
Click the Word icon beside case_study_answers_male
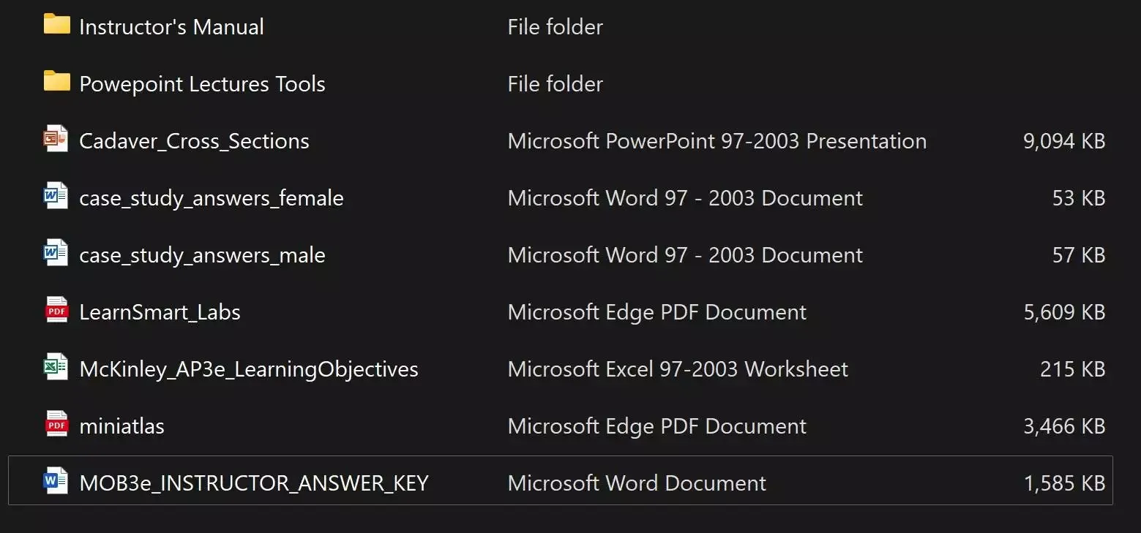pos(56,254)
